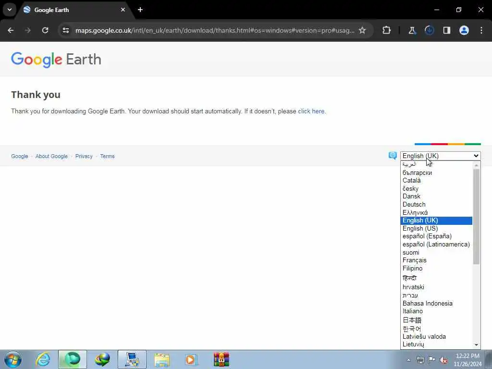Open Action Center flag tray icon
Screen dimensions: 492x369
pos(432,360)
